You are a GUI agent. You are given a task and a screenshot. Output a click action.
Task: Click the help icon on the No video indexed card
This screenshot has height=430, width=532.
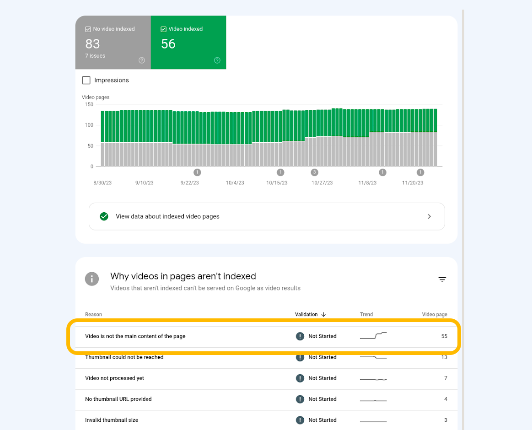coord(142,60)
